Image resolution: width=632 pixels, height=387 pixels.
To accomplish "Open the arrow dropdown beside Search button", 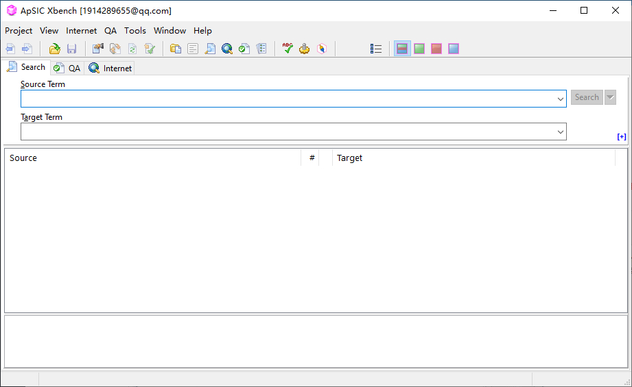I will [x=610, y=97].
